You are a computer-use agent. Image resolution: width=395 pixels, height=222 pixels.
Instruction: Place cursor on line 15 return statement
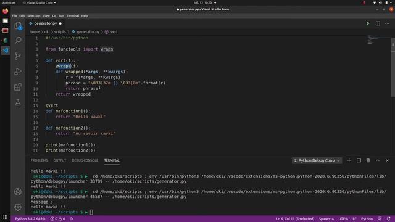80,117
